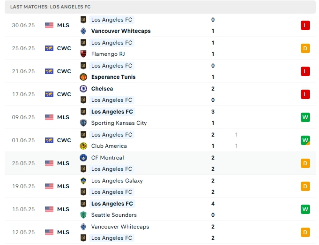The width and height of the screenshot is (319, 245).
Task: Click the Flamengo RJ team crest
Action: [x=83, y=54]
